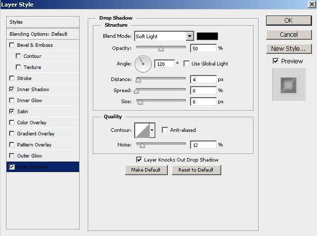Image resolution: width=317 pixels, height=236 pixels.
Task: Enable the Anti-aliased checkbox
Action: (x=165, y=130)
